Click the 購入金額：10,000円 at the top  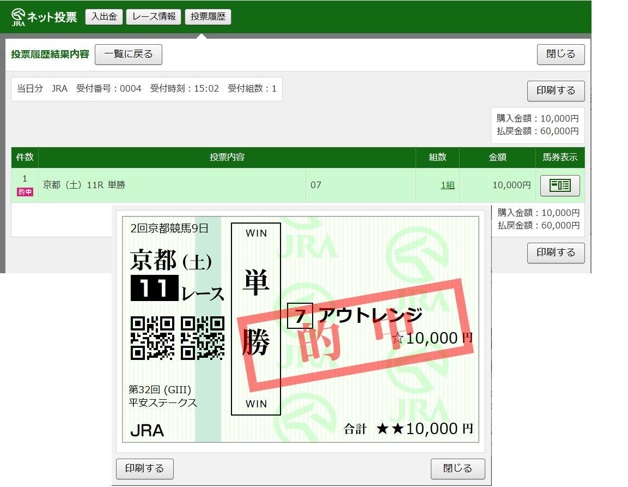538,119
